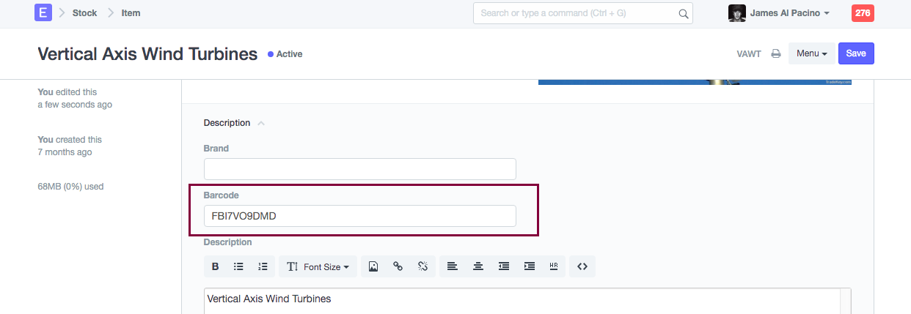Insert a horizontal rule
The height and width of the screenshot is (314, 911).
coord(554,266)
